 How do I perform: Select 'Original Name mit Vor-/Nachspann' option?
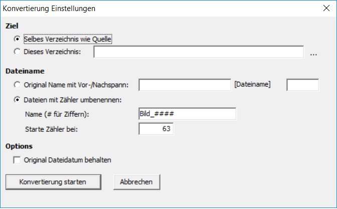point(18,85)
